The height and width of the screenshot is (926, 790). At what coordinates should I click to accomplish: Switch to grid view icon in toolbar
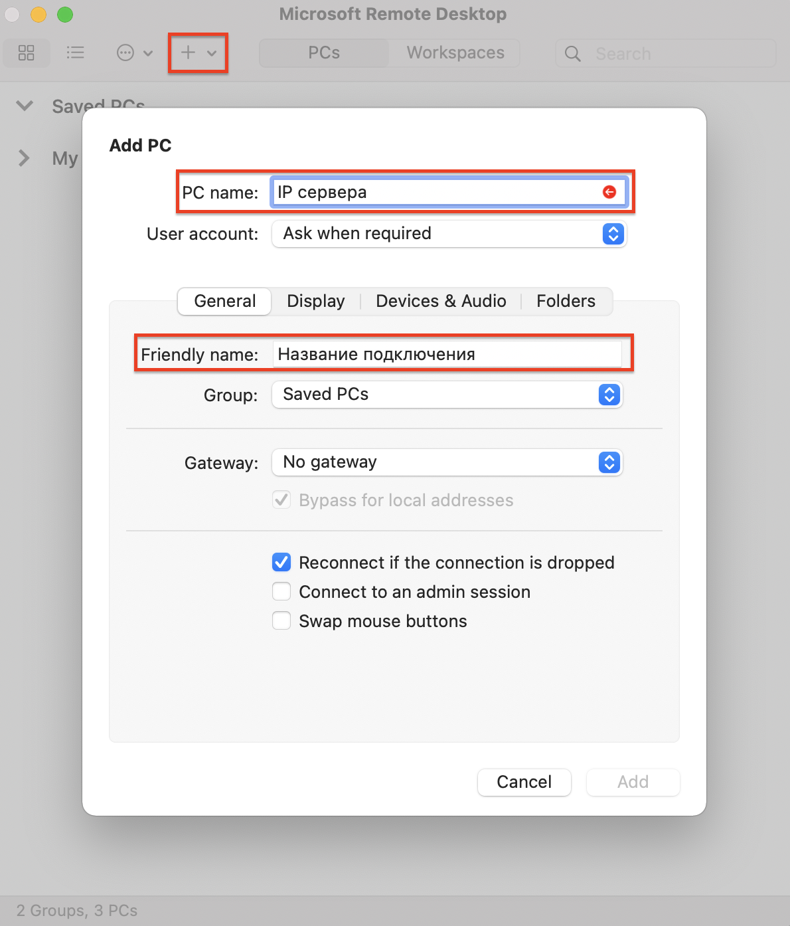(x=27, y=52)
